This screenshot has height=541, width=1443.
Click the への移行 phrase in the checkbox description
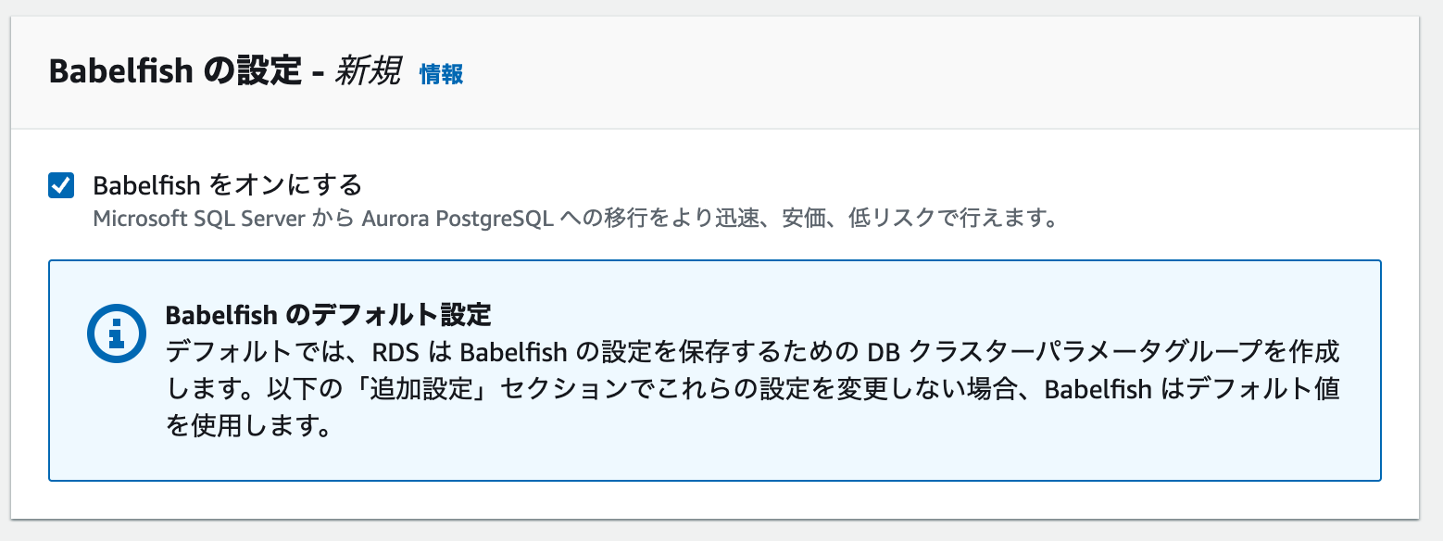coord(590,220)
